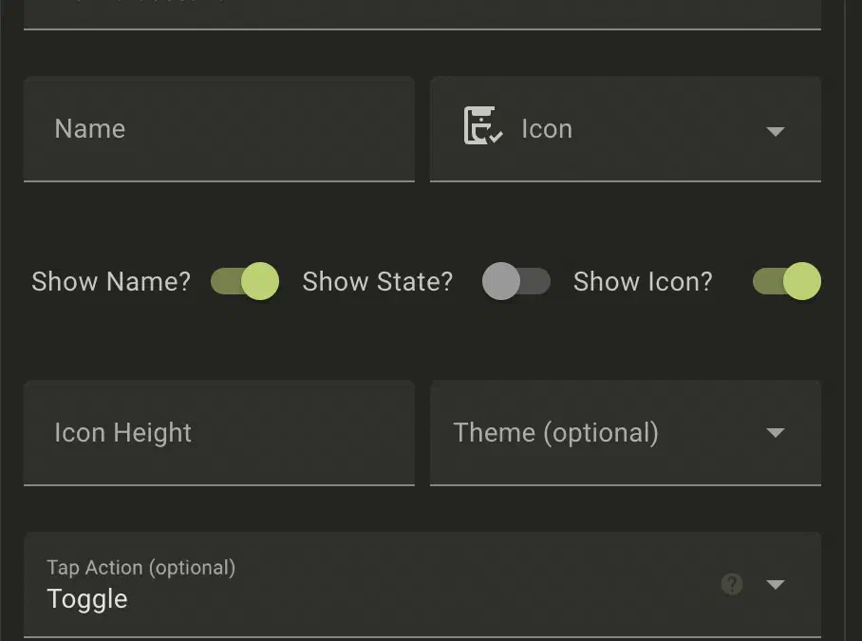Click the partially visible field at top

pos(422,13)
